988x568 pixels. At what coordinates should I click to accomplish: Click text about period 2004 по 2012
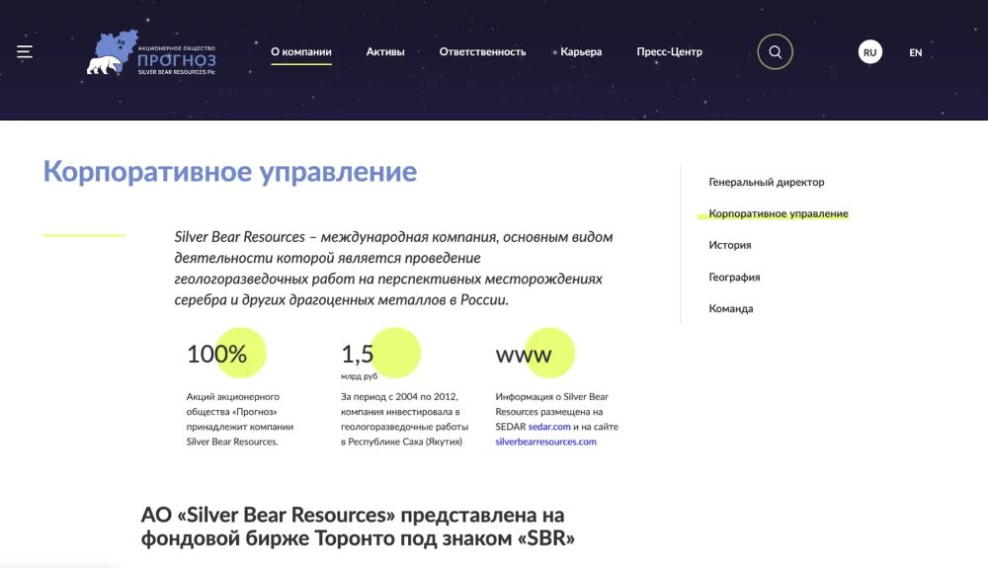[404, 419]
